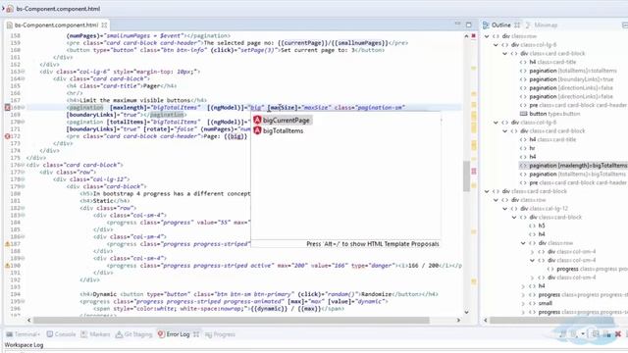Place cursor in line 168 pagination code

[236, 107]
